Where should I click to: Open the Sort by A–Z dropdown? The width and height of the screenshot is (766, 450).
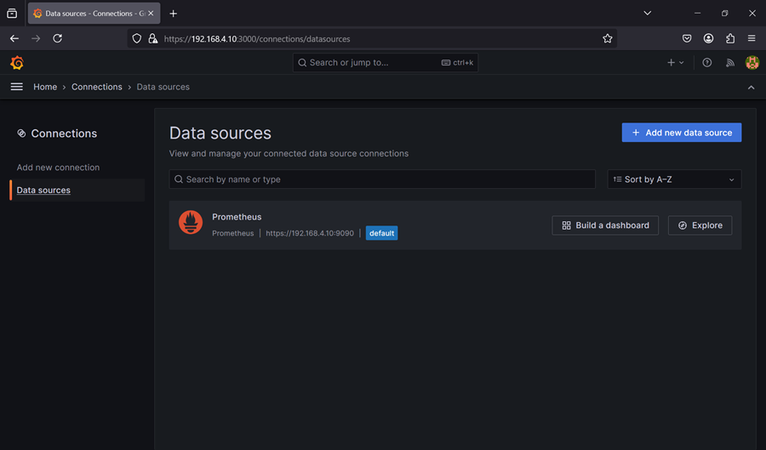(x=674, y=179)
